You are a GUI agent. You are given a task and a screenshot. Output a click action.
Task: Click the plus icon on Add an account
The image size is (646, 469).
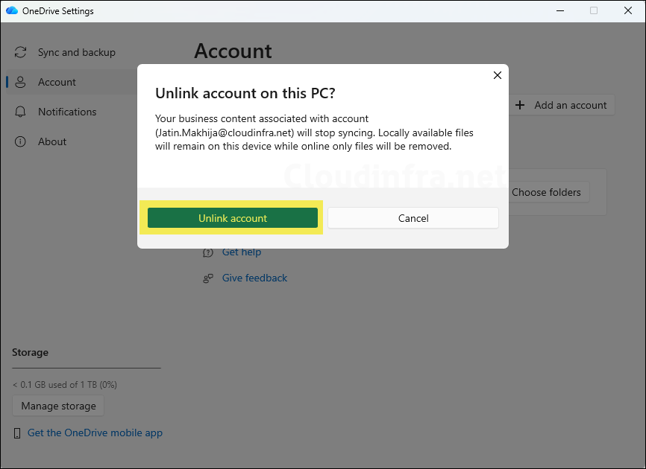tap(520, 105)
